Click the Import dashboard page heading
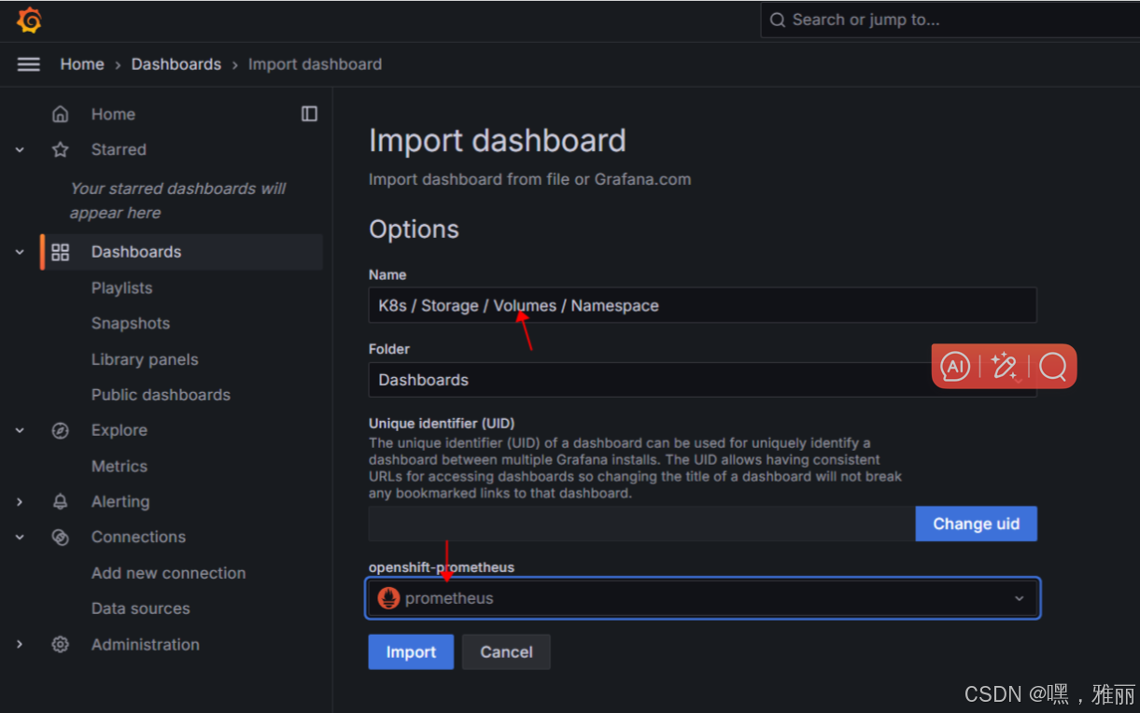This screenshot has width=1140, height=713. pos(497,141)
